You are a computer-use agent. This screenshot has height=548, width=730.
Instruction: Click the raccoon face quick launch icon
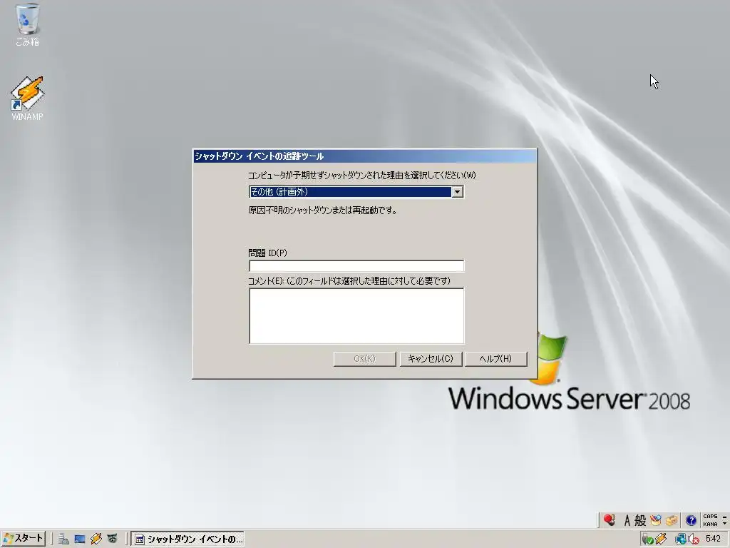tap(112, 539)
